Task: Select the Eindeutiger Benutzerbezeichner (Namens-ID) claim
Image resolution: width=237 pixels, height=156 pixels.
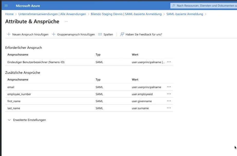Action: tap(36, 62)
